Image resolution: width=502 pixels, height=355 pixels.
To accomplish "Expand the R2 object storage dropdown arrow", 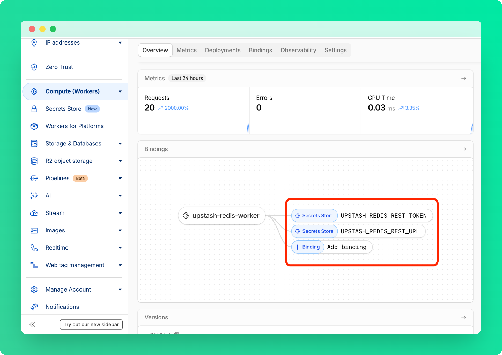I will tap(120, 161).
